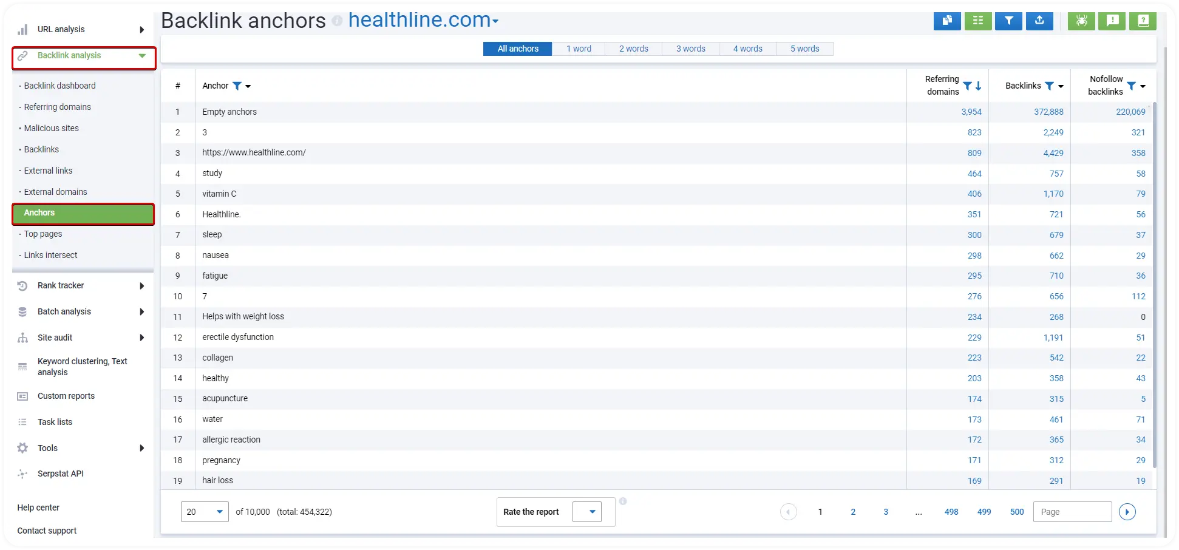Screen dimensions: 1179x550
Task: Sort by Referring domains descending arrow
Action: 979,86
